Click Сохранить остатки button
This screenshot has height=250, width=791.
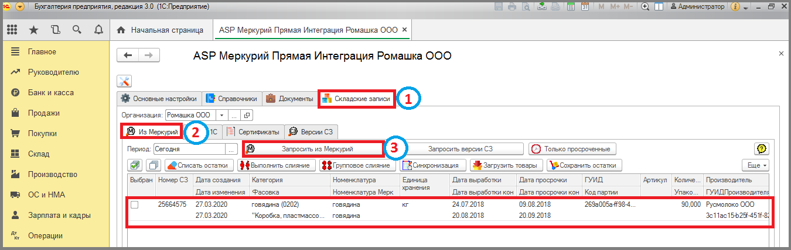point(584,165)
